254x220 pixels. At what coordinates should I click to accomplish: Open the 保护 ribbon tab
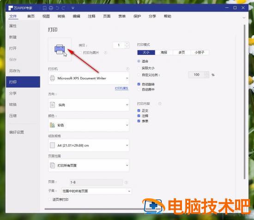[137, 16]
